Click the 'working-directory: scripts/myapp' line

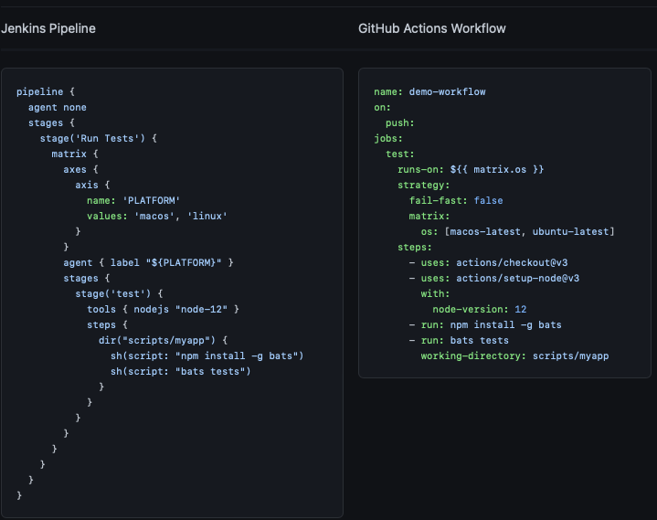515,356
